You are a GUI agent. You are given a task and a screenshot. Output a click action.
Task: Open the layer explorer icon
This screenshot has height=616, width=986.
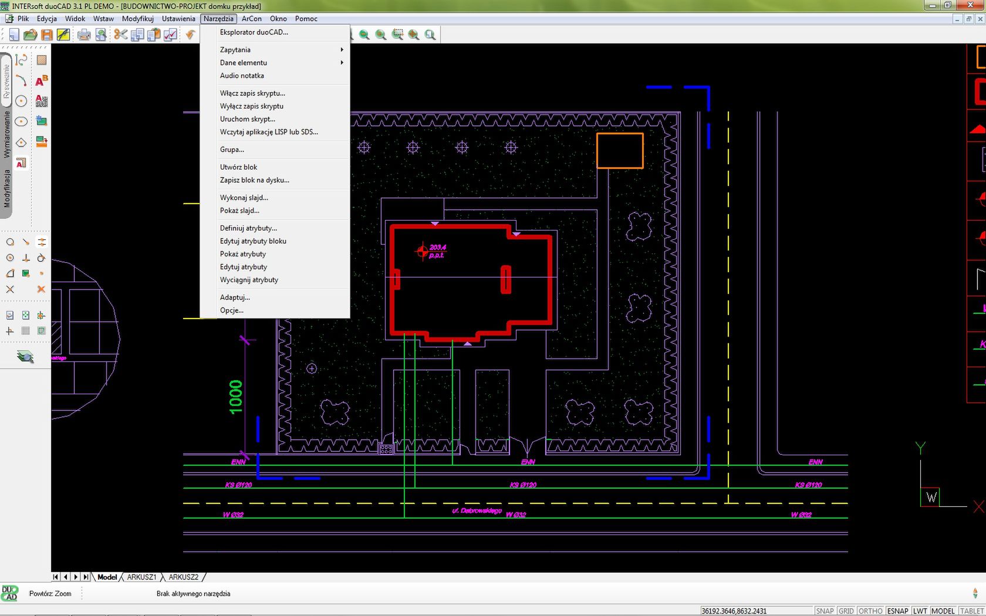coord(25,356)
